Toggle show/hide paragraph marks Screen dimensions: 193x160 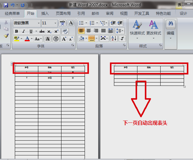point(122,39)
